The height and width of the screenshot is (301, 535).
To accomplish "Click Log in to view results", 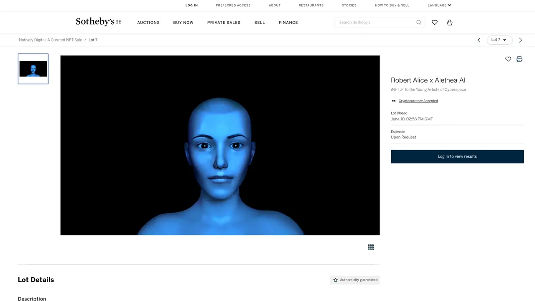I will click(x=457, y=156).
